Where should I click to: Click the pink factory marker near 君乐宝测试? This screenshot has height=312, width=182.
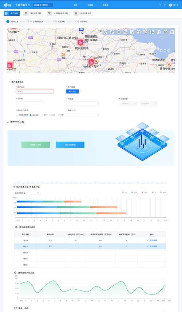pos(80,42)
